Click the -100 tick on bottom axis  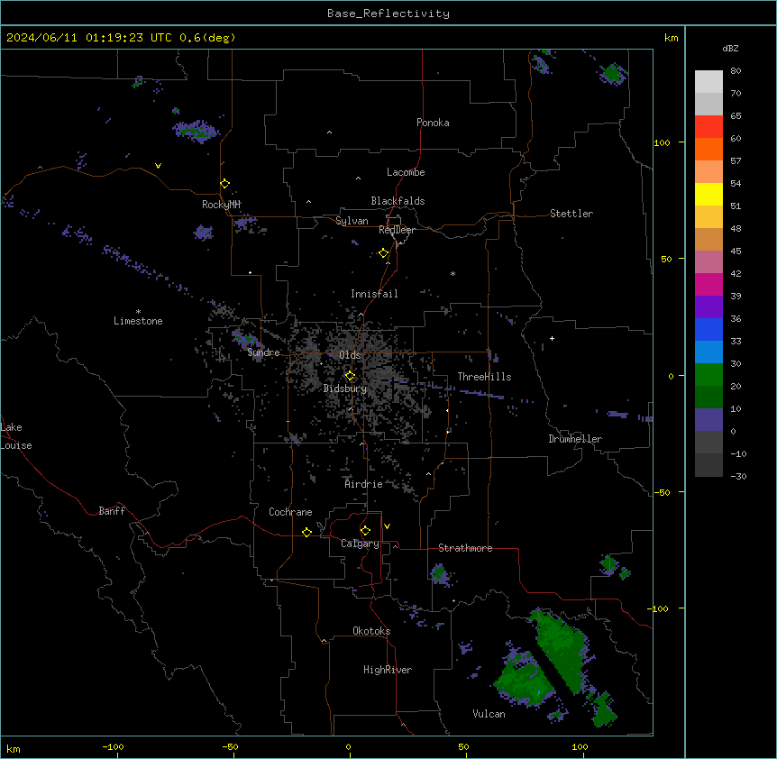click(x=114, y=746)
